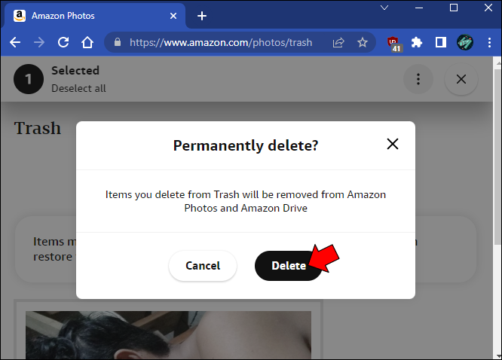Open uBlock Origin extension

point(393,43)
